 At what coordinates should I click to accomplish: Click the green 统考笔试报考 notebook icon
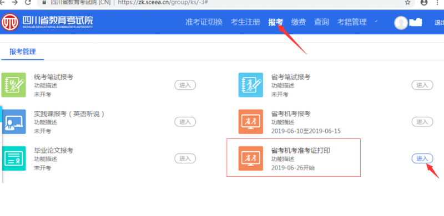click(x=13, y=85)
